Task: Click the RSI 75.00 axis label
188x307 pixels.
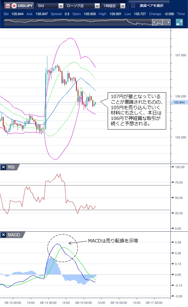Action: click(x=179, y=182)
